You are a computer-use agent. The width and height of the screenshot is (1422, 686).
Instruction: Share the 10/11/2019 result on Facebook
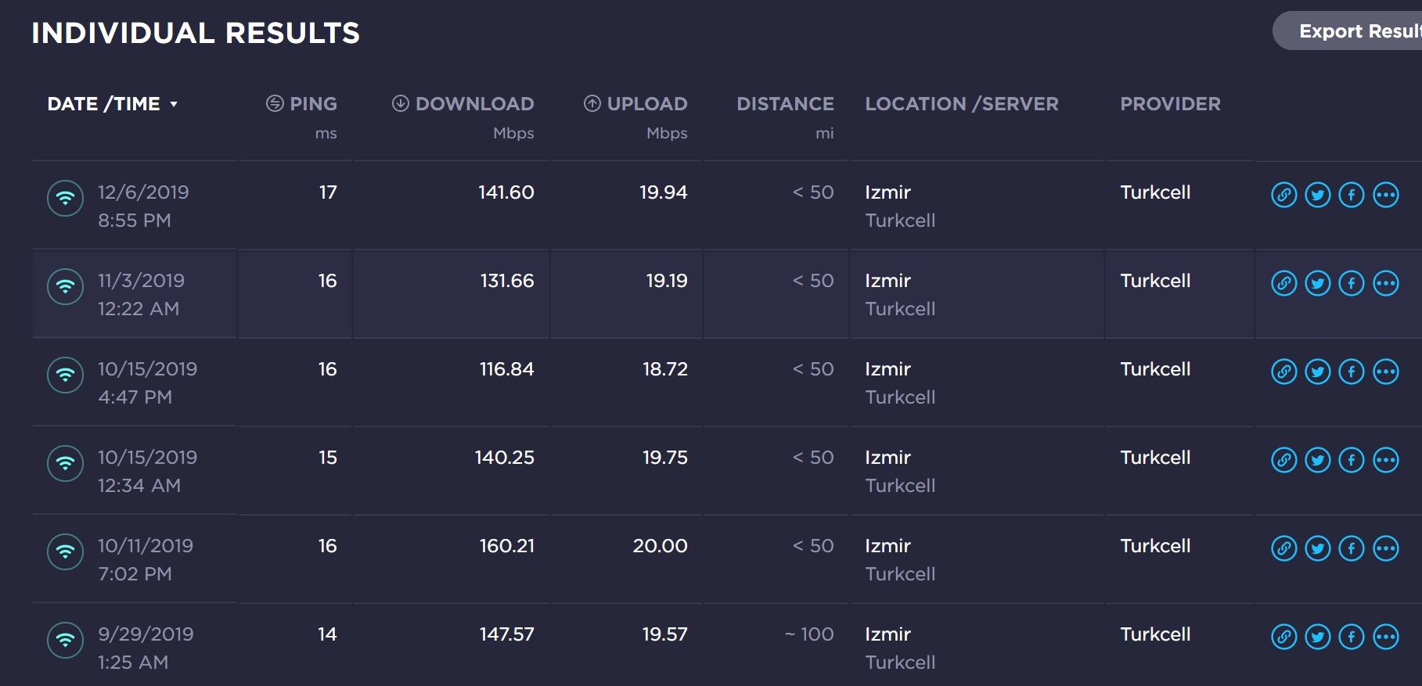(1352, 548)
